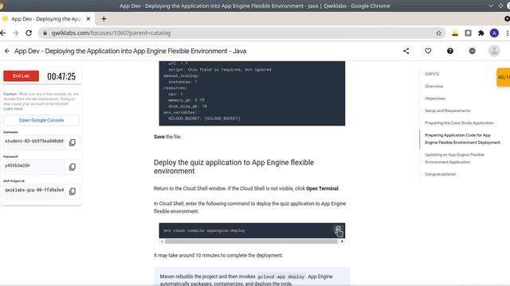Click the timer 00:47:25
This screenshot has height=286, width=510.
(61, 76)
